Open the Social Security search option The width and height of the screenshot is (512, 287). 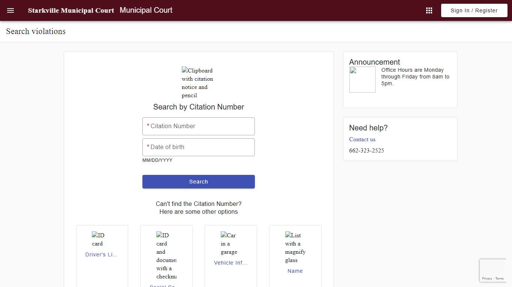(x=163, y=286)
